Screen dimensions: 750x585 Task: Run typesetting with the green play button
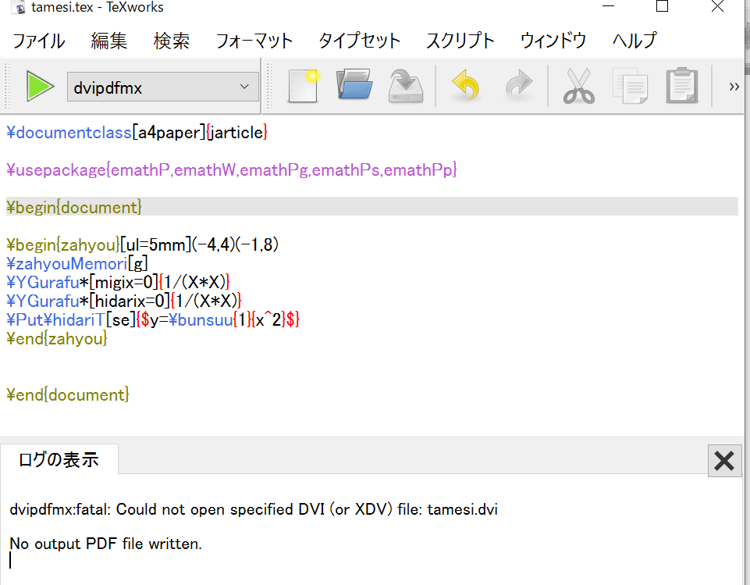37,86
